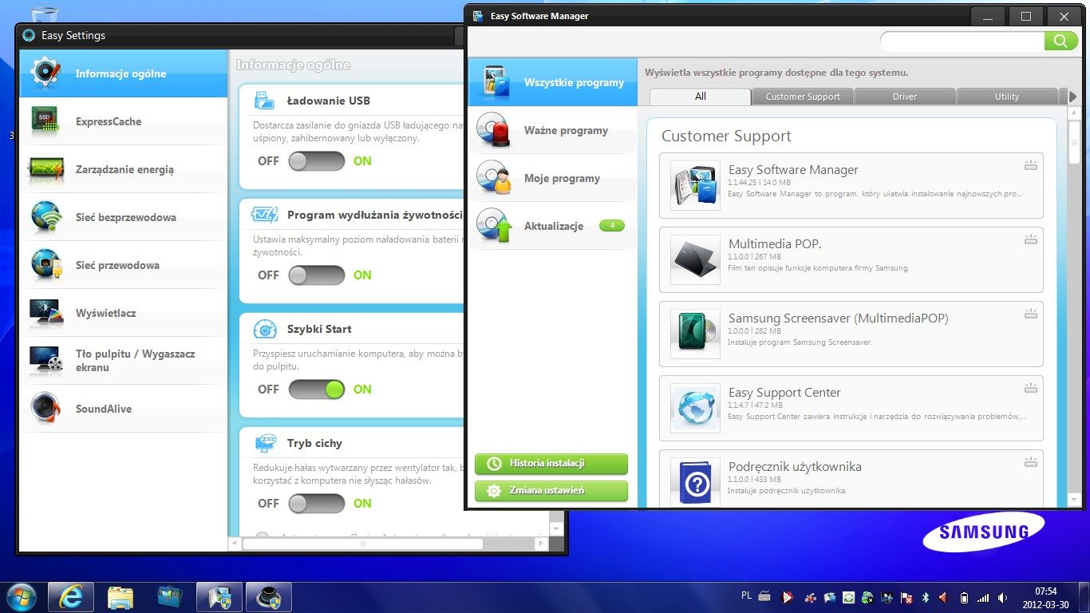Click the Zmiana ustawień button
Screen dimensions: 1090x613
tap(551, 491)
